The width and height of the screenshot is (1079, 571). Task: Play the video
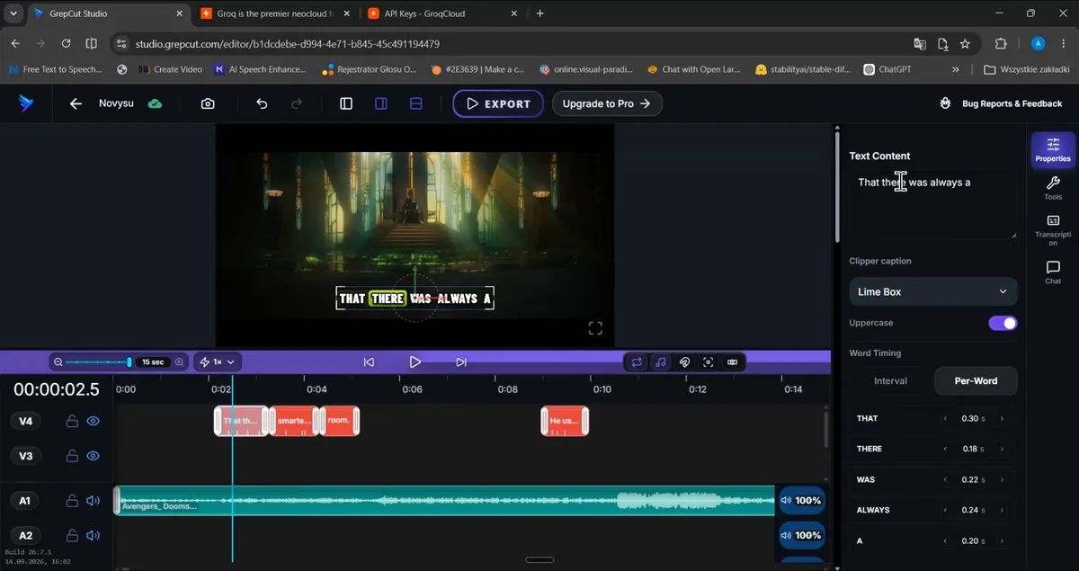pyautogui.click(x=415, y=362)
